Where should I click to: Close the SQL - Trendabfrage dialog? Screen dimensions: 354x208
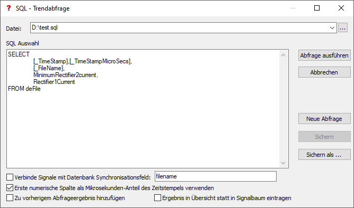point(341,8)
